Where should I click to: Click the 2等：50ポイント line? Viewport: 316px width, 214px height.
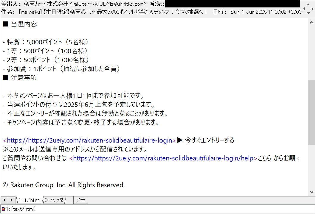[x=46, y=60]
